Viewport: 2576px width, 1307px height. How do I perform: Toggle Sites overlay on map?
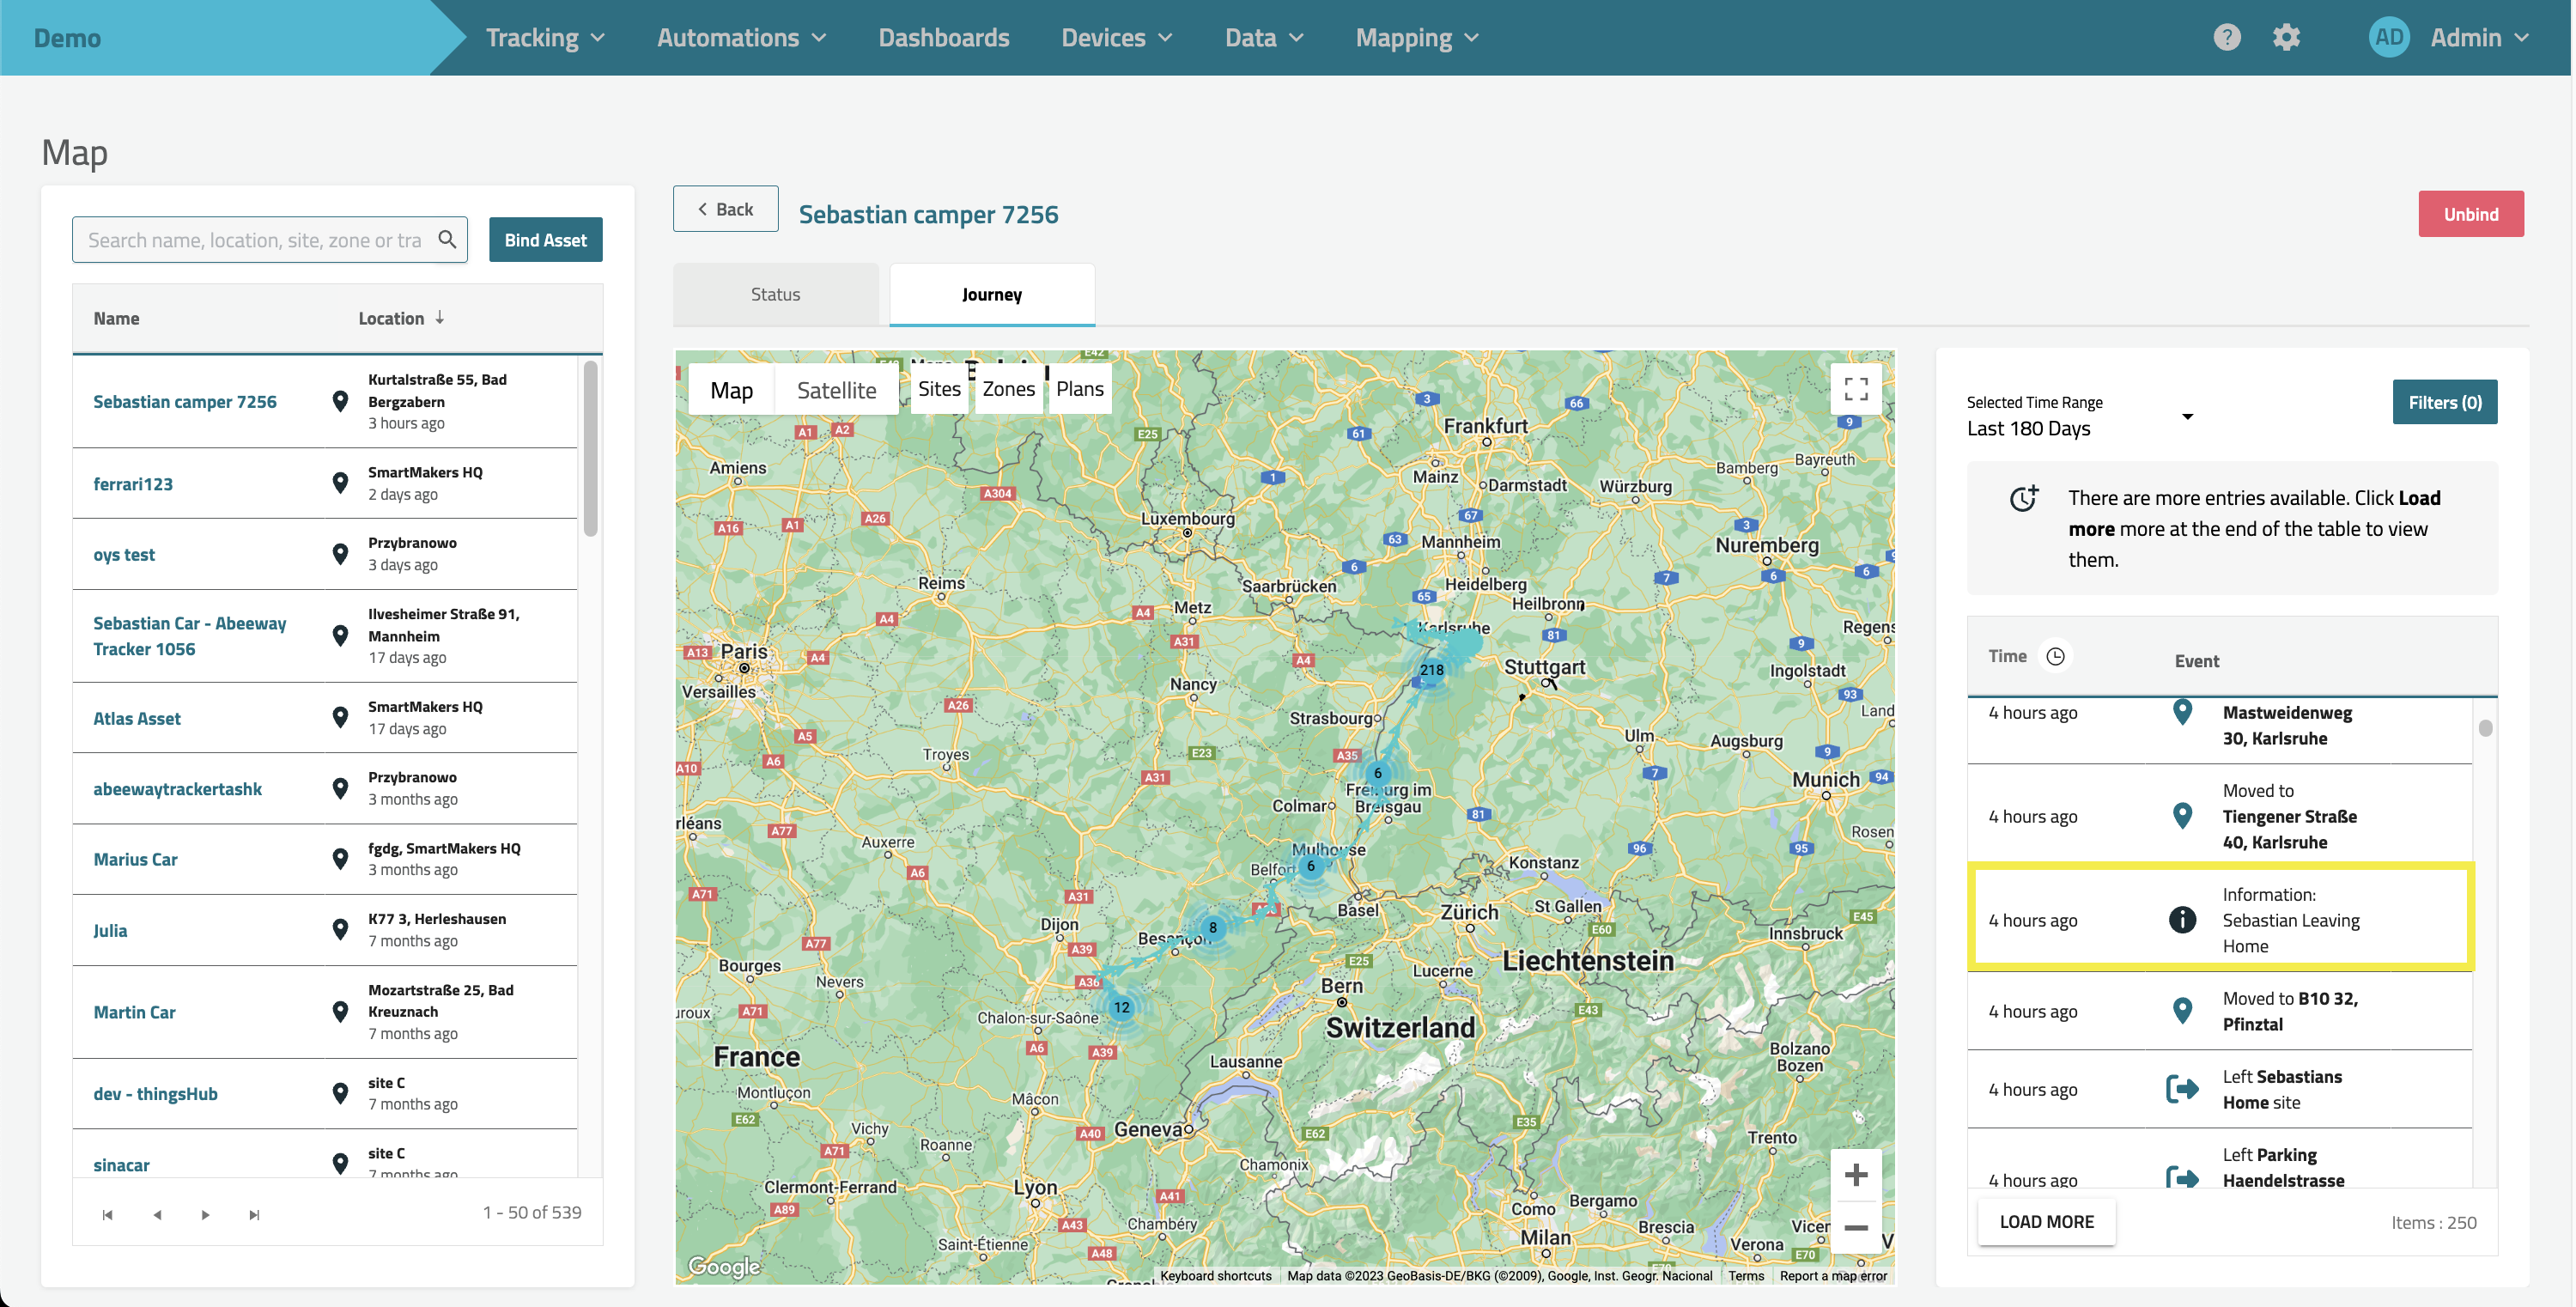click(x=939, y=389)
